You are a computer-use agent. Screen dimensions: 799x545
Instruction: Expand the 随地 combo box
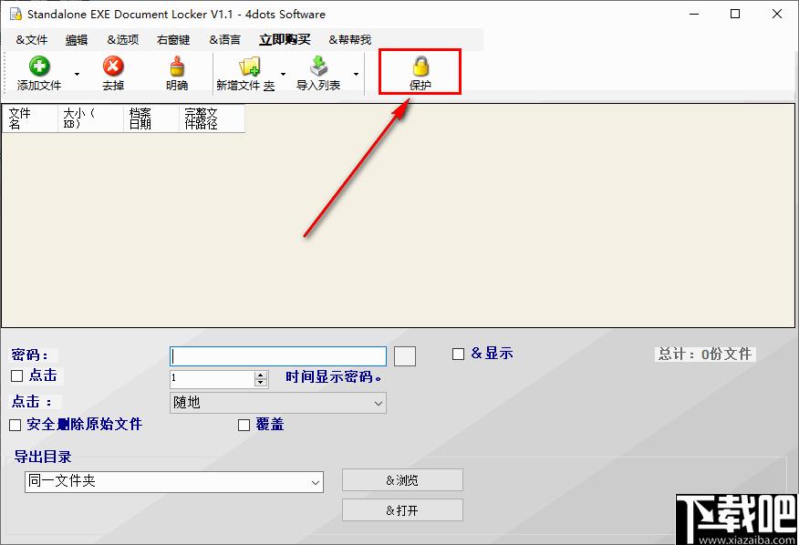(x=379, y=403)
